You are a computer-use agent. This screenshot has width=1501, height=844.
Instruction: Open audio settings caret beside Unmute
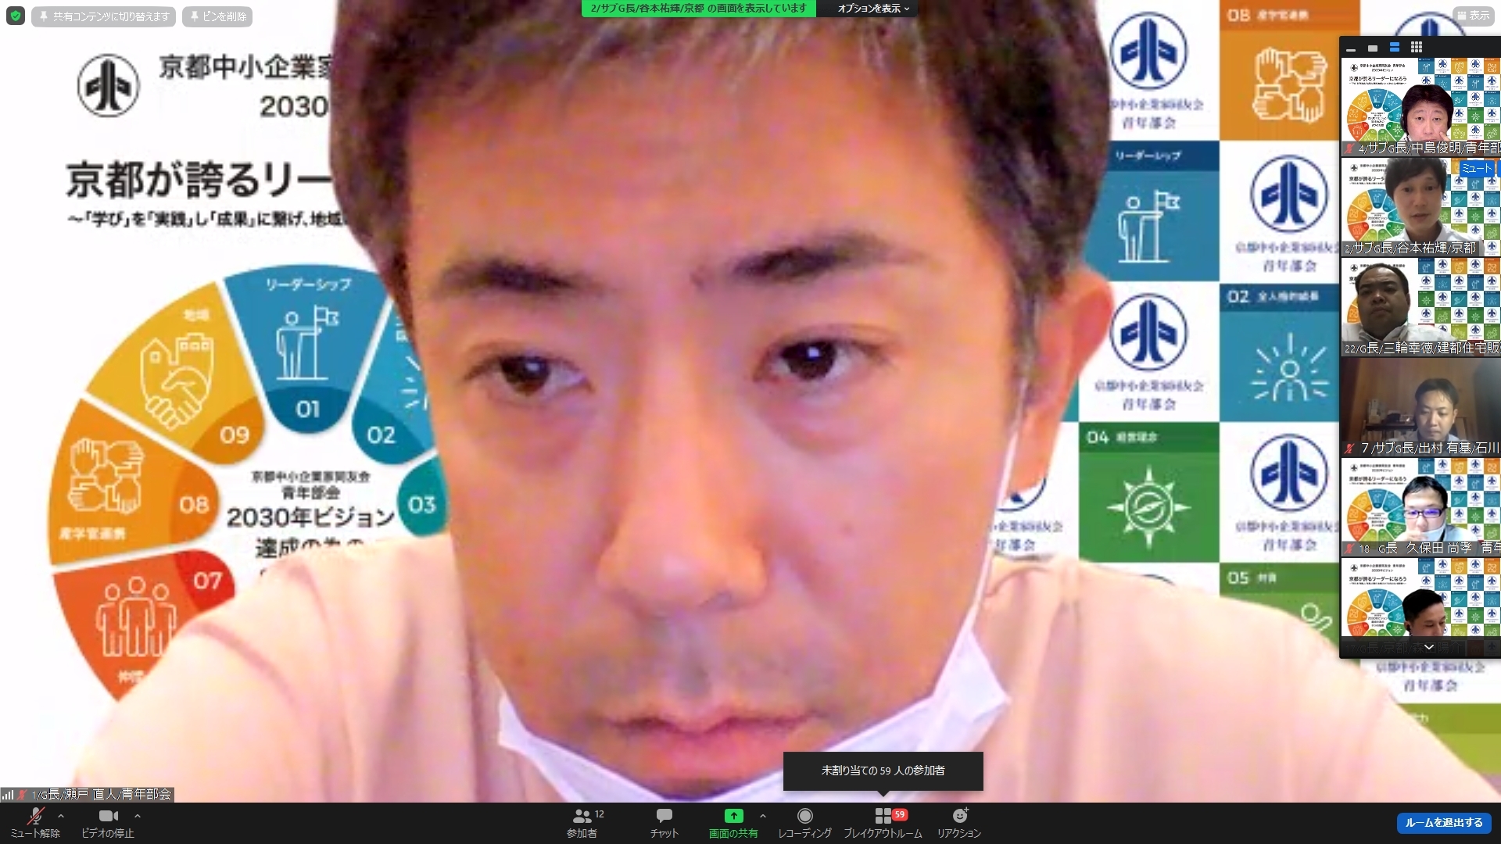61,816
